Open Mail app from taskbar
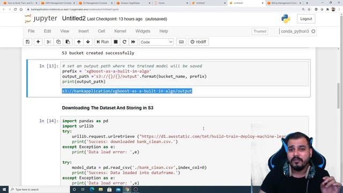 (x=118, y=189)
